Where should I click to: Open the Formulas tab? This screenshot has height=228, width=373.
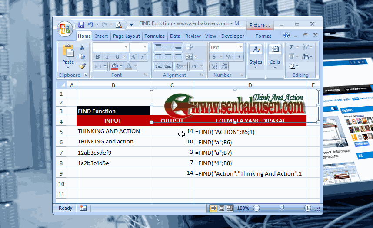(154, 36)
